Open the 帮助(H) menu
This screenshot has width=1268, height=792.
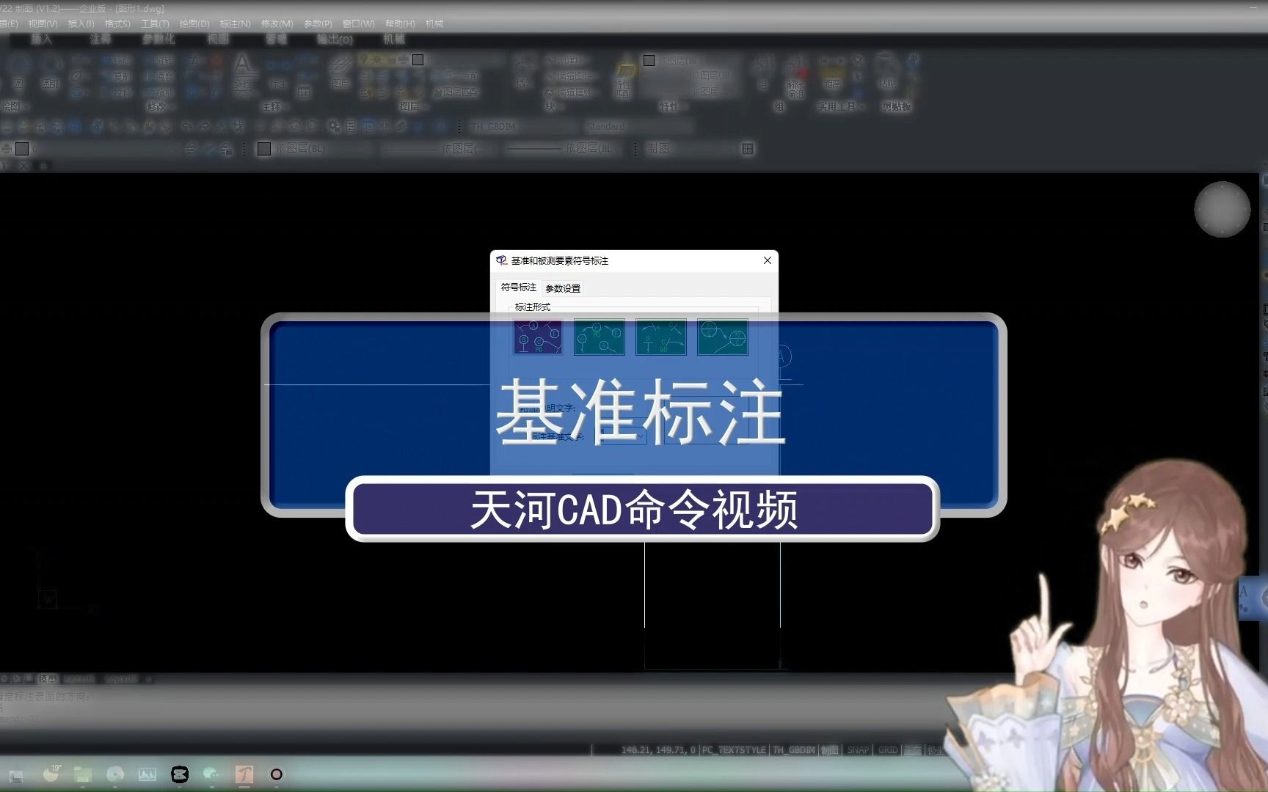click(400, 23)
